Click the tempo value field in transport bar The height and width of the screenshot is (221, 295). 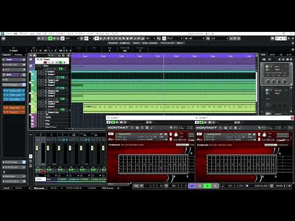coord(280,186)
